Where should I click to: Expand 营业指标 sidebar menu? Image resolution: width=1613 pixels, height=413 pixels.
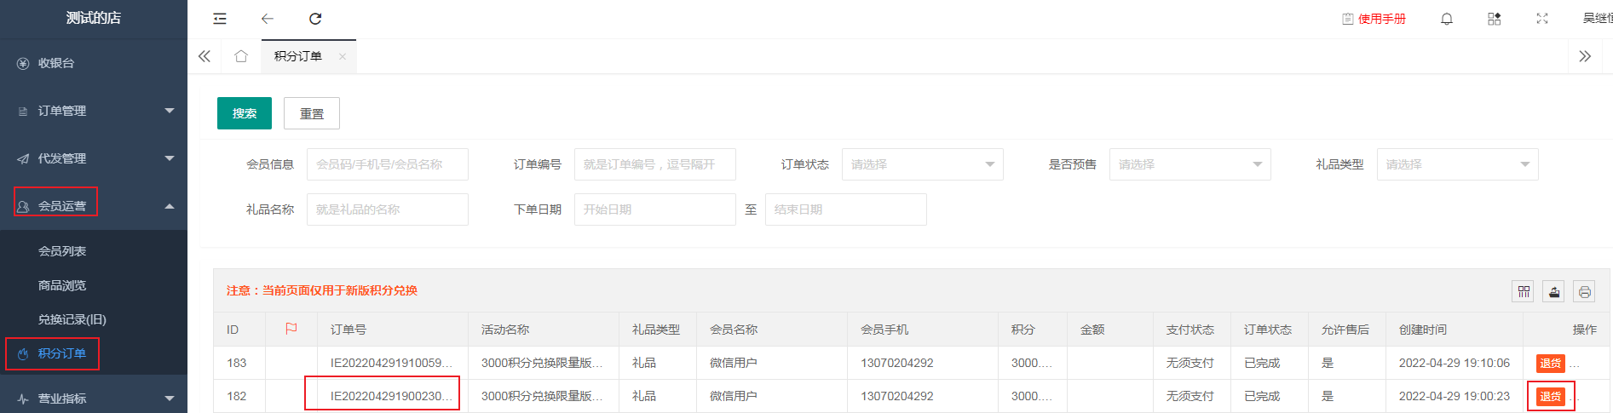point(94,399)
